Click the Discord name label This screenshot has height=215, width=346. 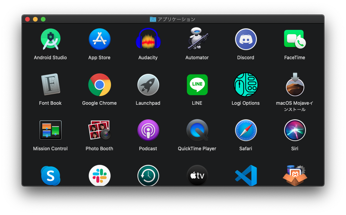(x=246, y=58)
